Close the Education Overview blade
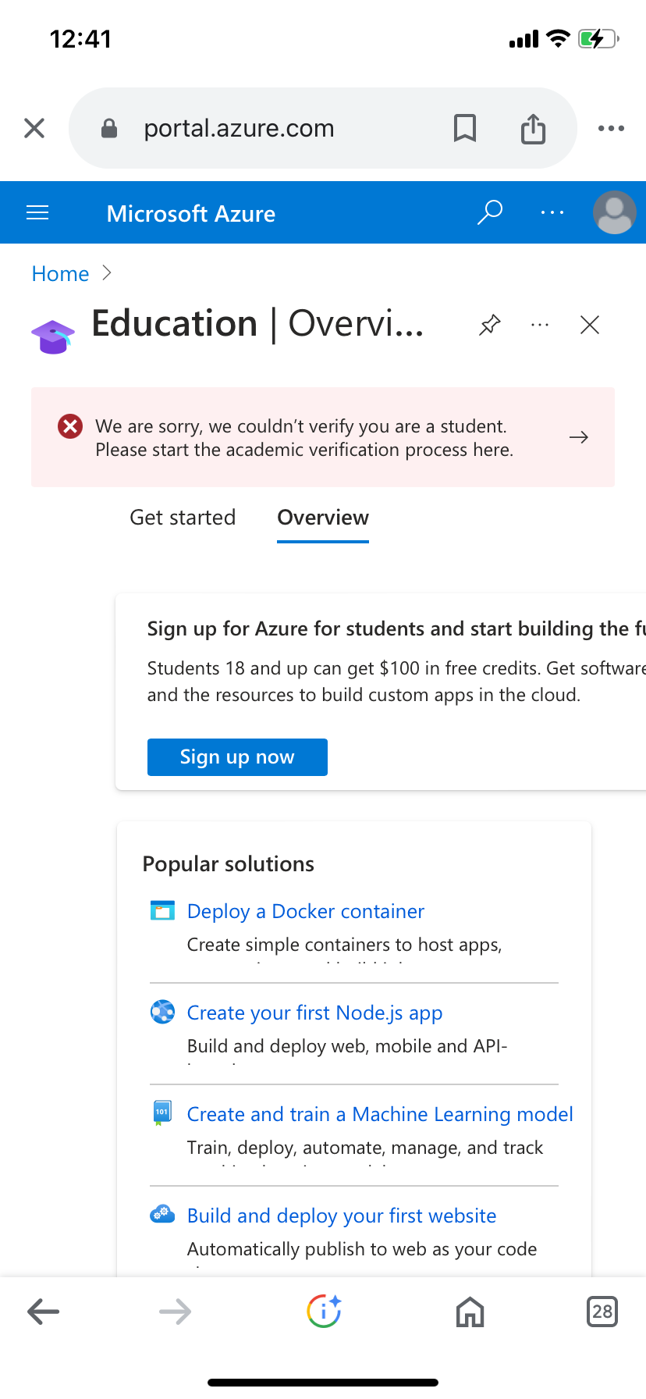The image size is (646, 1399). 590,325
